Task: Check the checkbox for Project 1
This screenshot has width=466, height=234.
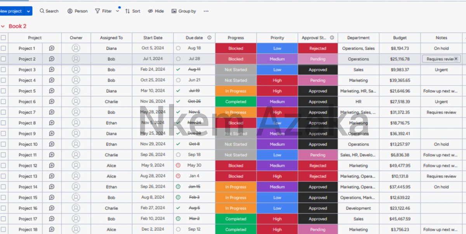Action: [x=3, y=48]
